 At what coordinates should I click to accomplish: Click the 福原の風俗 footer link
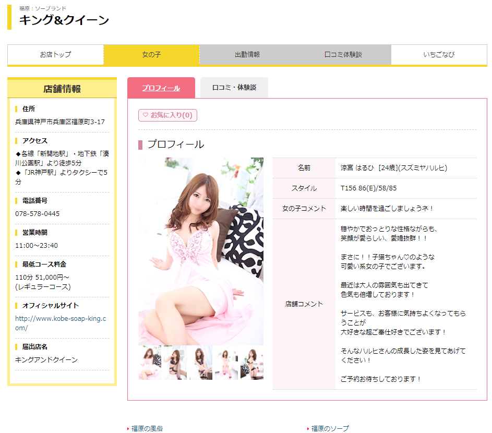coord(147,428)
